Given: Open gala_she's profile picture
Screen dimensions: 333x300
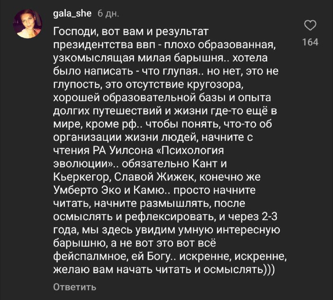Looking at the screenshot, I should (x=28, y=25).
